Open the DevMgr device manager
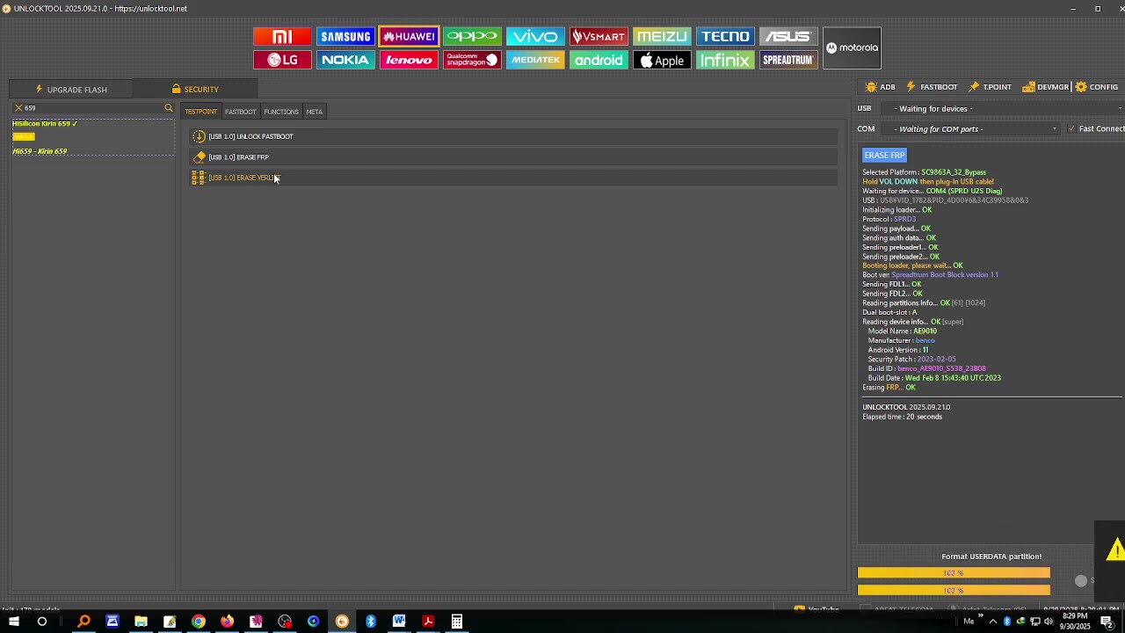Image resolution: width=1125 pixels, height=633 pixels. coord(1045,87)
